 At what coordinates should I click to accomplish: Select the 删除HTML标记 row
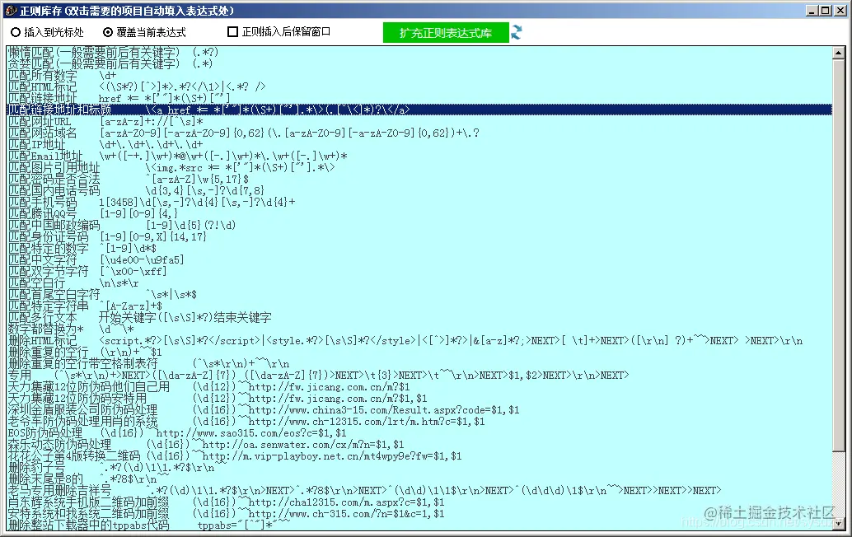click(x=419, y=340)
